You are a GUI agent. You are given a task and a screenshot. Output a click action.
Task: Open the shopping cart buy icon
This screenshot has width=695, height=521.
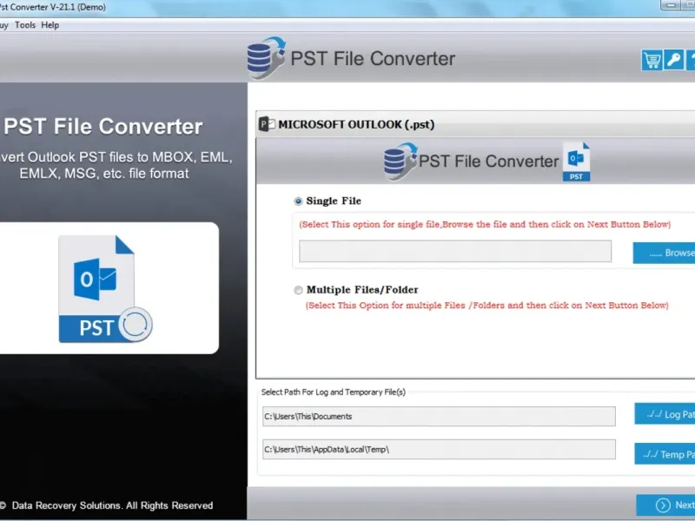pos(652,60)
